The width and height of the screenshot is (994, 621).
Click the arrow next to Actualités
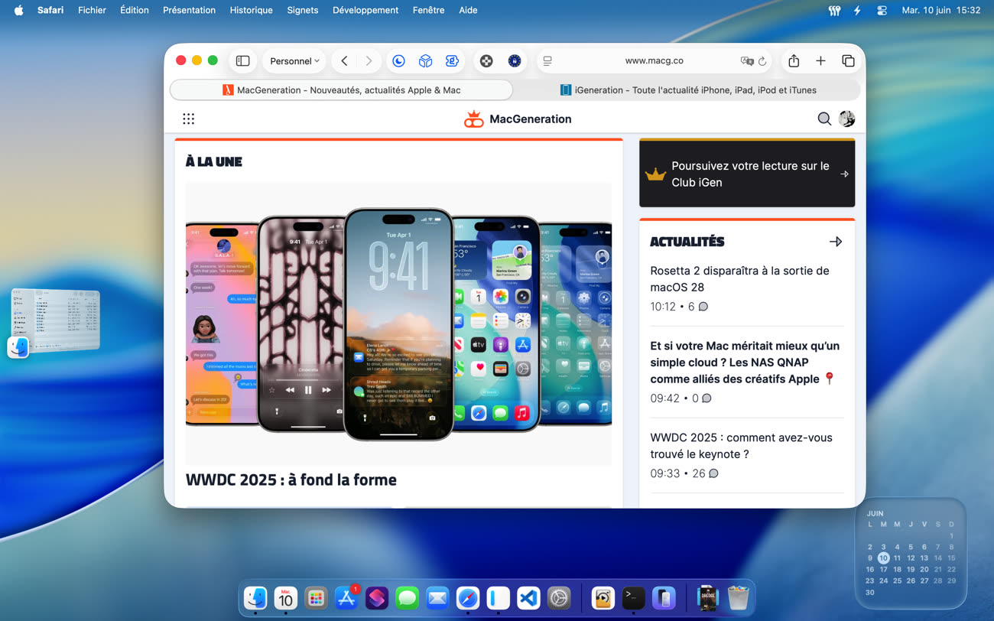pyautogui.click(x=836, y=242)
